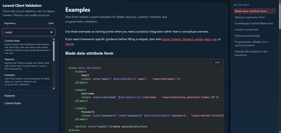Select Filament in the sidebar navigation

(x=10, y=96)
